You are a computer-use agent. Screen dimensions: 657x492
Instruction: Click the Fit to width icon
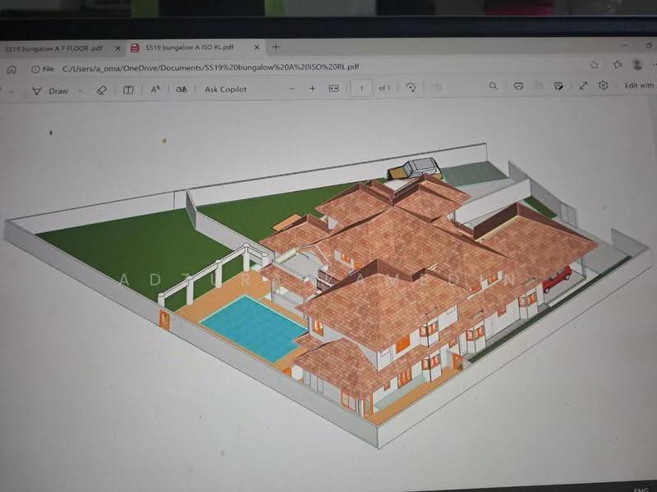click(x=333, y=89)
